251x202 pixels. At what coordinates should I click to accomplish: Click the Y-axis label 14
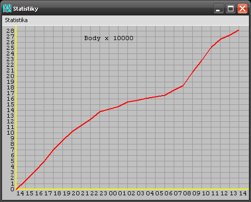[x=10, y=110]
